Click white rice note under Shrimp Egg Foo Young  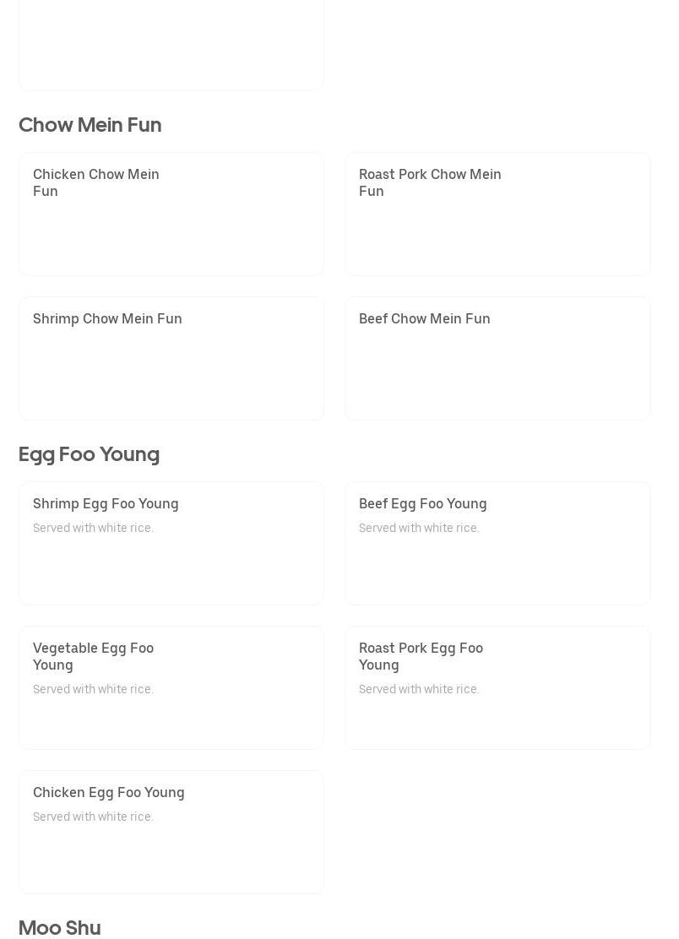[94, 528]
